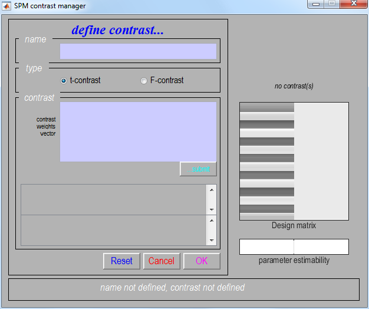
Task: Select the F-contrast radio button
Action: pos(144,81)
